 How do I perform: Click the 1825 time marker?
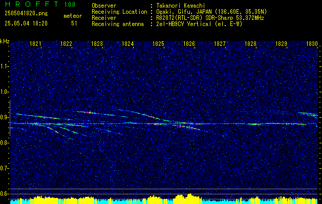click(158, 43)
